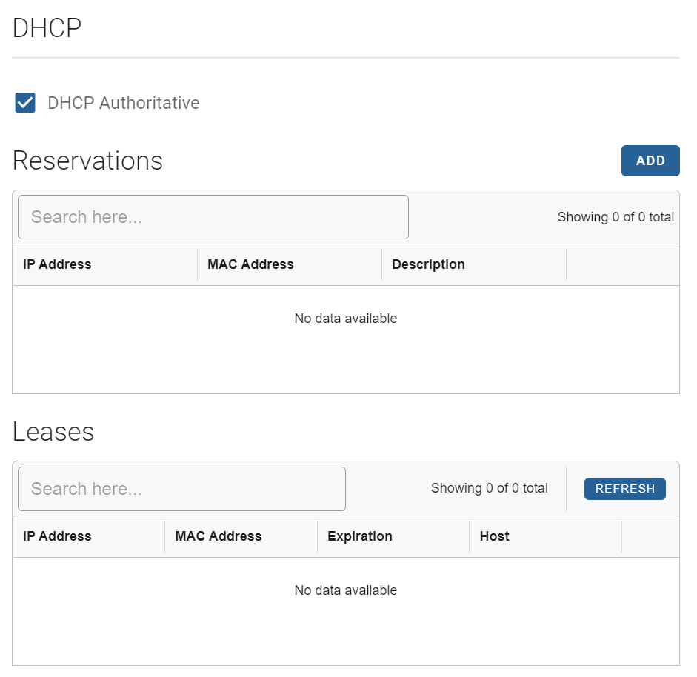Click 'Showing 0 of 0 total' in Leases
The width and height of the screenshot is (697, 677).
(489, 488)
